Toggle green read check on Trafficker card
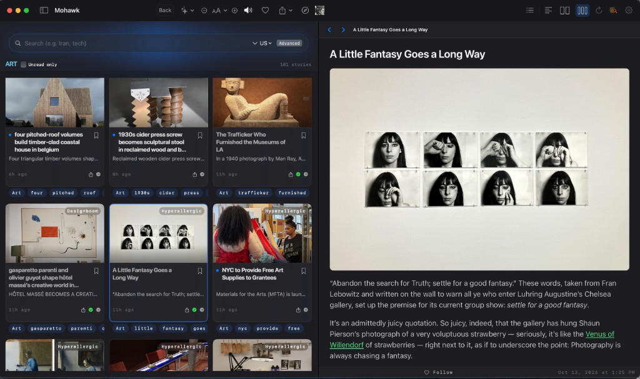 click(298, 174)
